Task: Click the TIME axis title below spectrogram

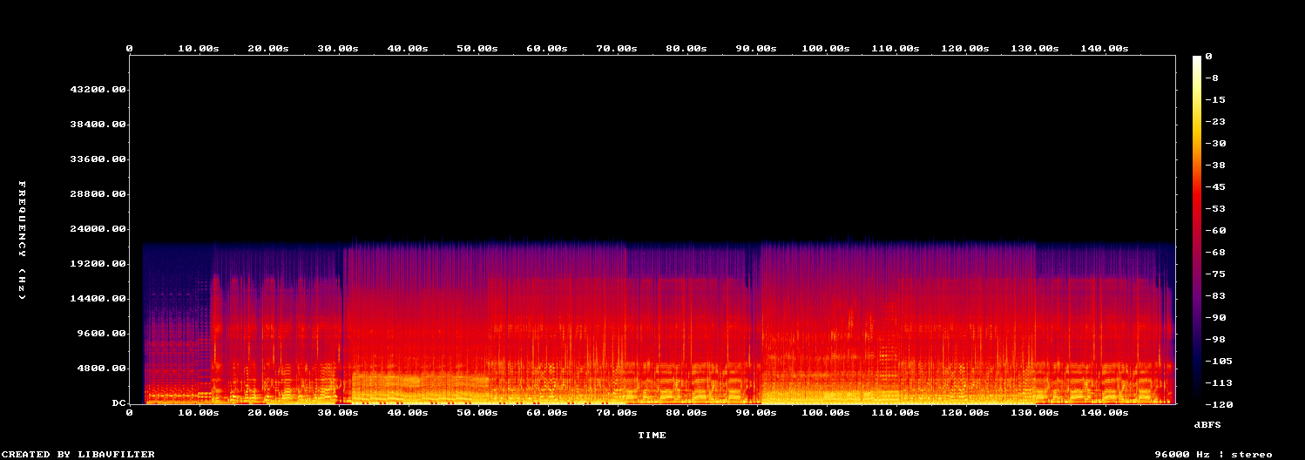Action: click(x=652, y=435)
